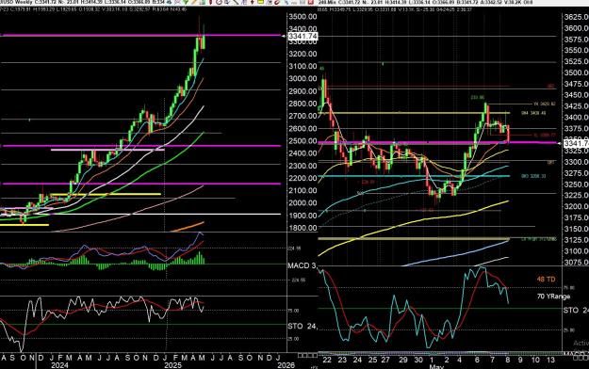Click the 2000.00 label on the weekly price axis
Screen dimensions: 589x369
(303, 202)
